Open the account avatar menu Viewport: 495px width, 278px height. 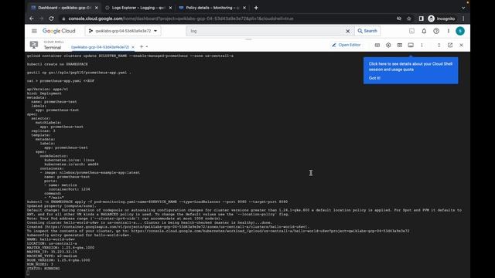point(460,31)
